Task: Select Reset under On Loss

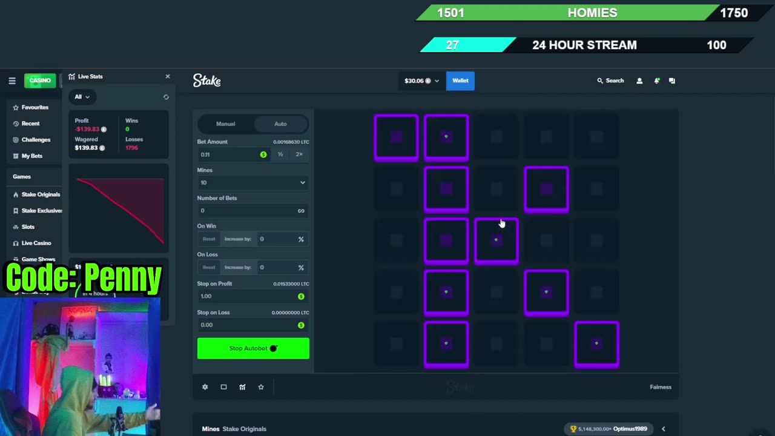Action: pos(209,268)
